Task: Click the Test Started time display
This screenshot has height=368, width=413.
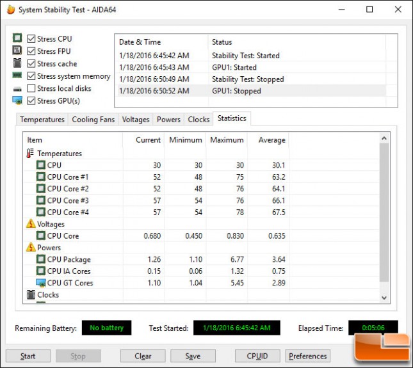Action: tap(236, 328)
